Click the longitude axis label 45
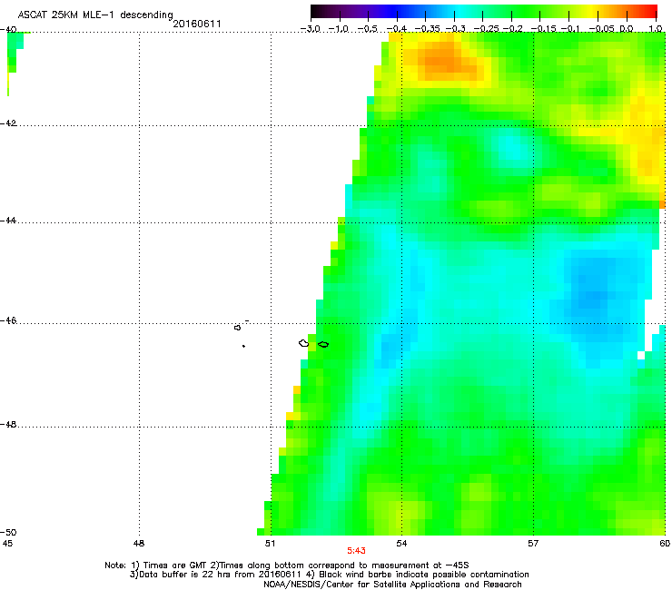Image resolution: width=672 pixels, height=590 pixels. tap(7, 544)
